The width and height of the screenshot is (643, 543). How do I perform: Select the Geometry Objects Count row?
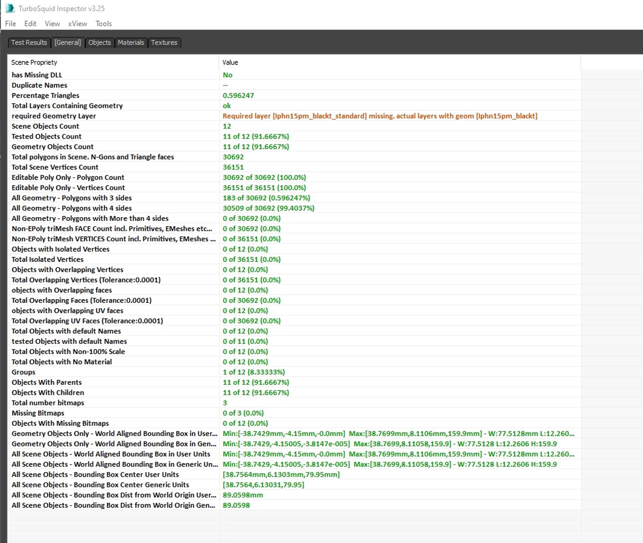tap(294, 147)
